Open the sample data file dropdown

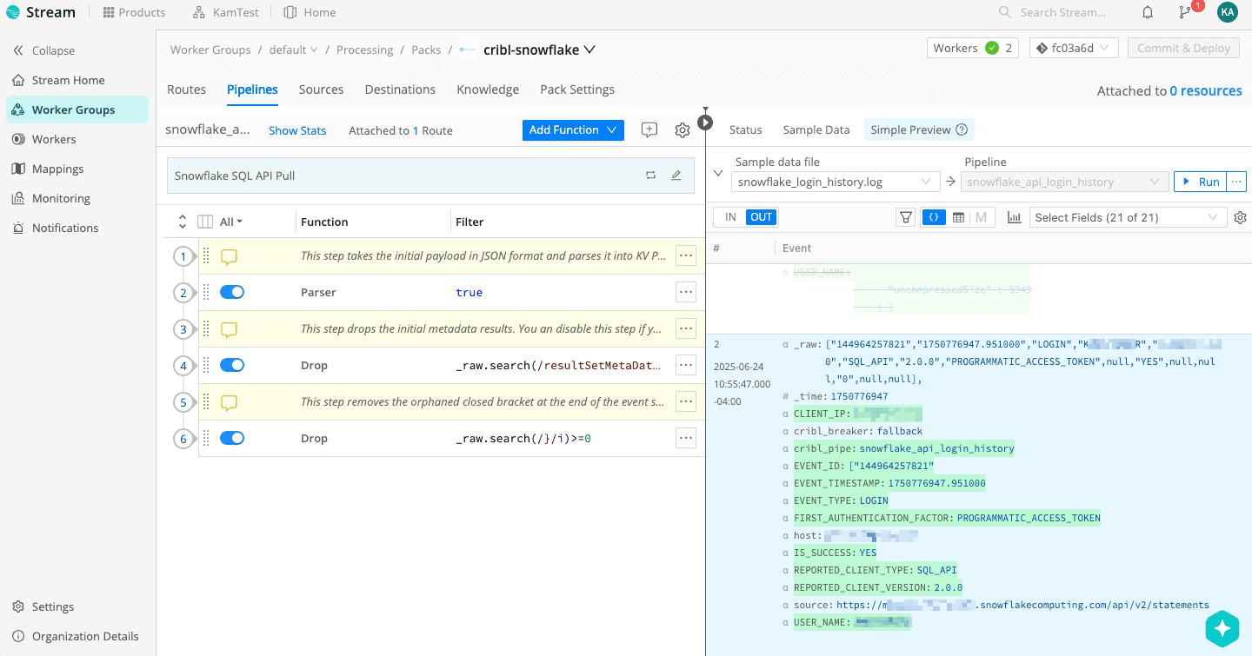pos(835,182)
